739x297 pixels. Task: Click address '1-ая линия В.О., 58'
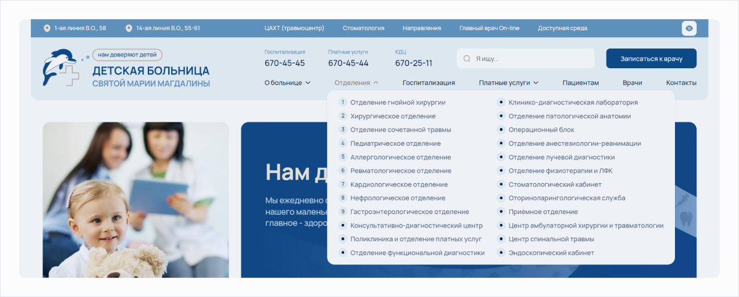80,28
